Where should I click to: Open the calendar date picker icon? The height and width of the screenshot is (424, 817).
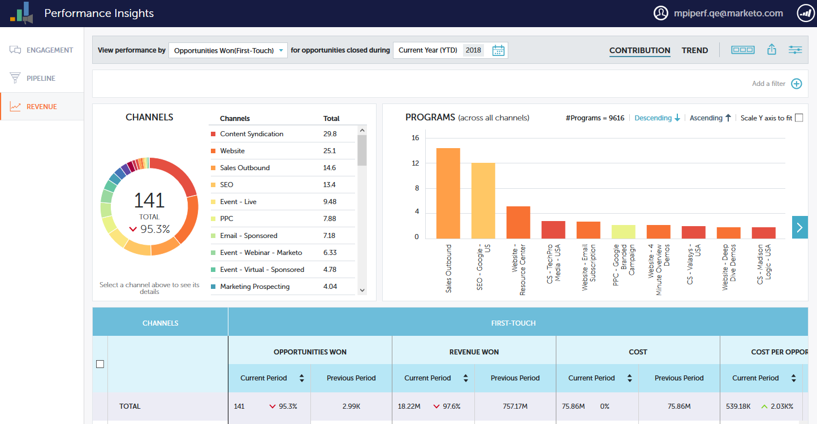(498, 50)
